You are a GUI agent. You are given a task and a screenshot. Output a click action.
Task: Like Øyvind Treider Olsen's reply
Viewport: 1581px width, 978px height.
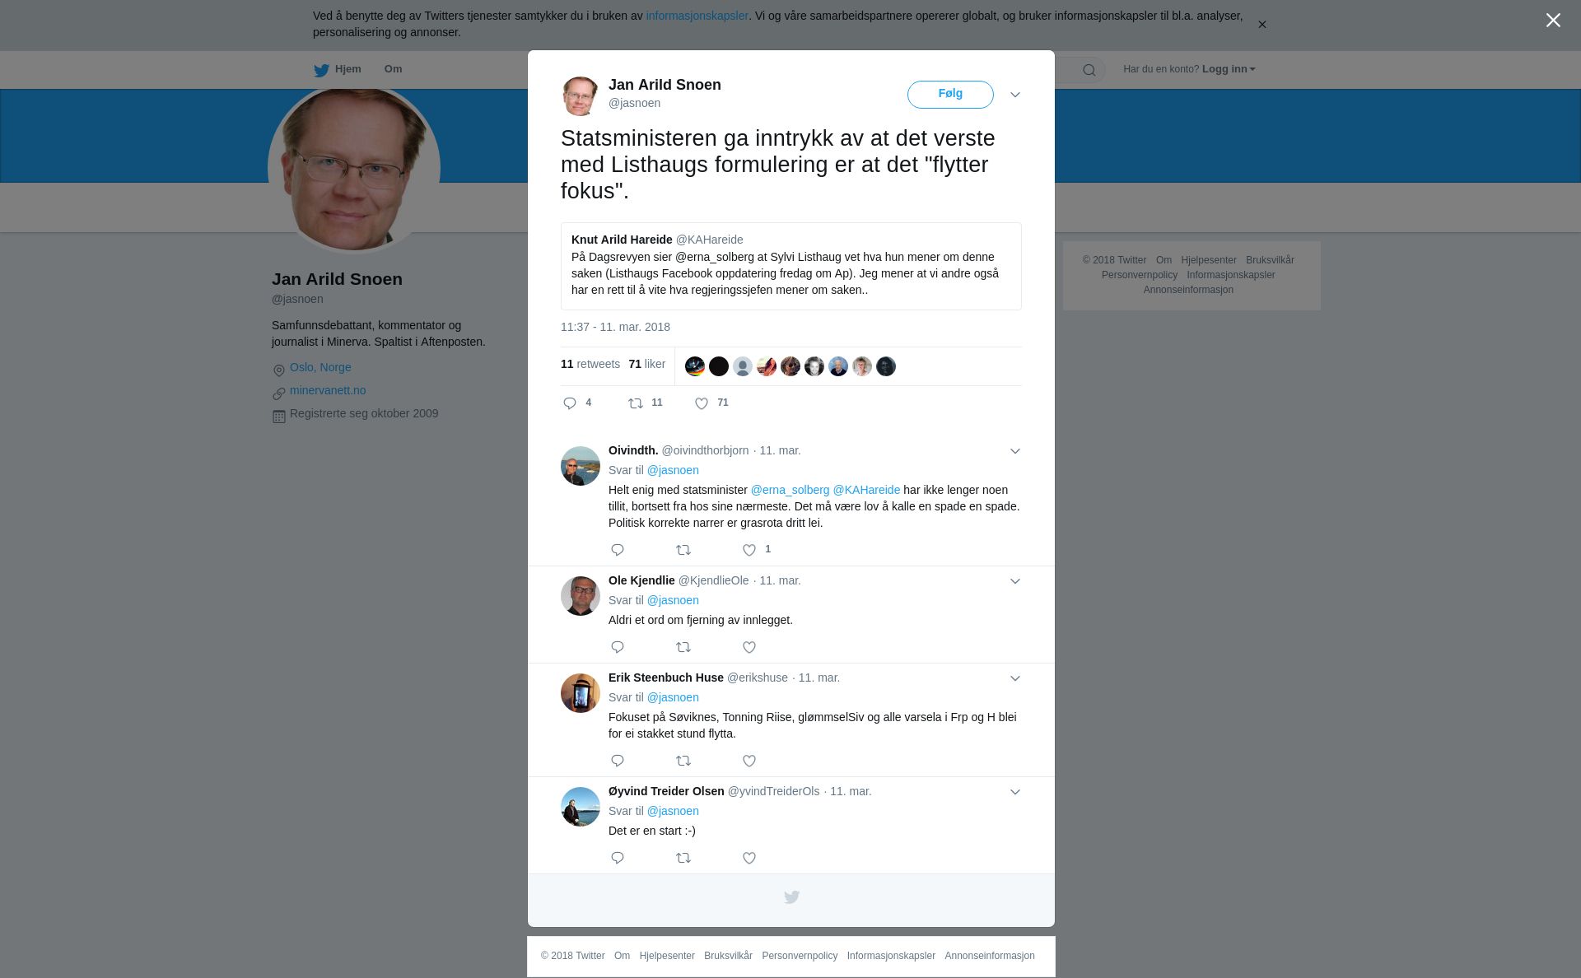coord(749,858)
